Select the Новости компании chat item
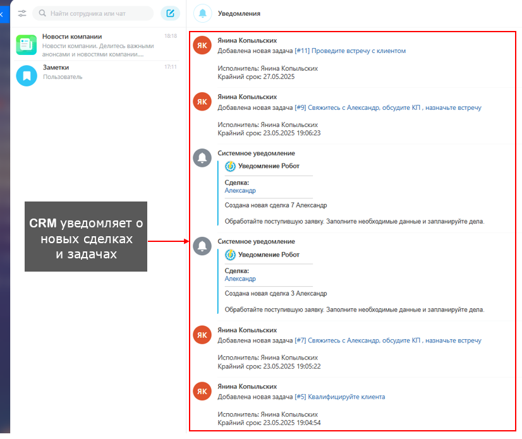 tap(97, 45)
